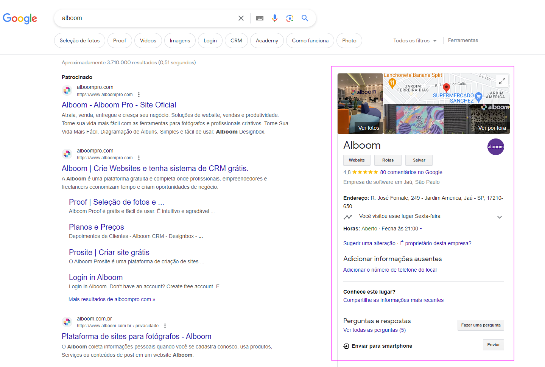This screenshot has height=367, width=545.
Task: Open three-dot menu for alboom.com.br privacidade result
Action: [165, 326]
